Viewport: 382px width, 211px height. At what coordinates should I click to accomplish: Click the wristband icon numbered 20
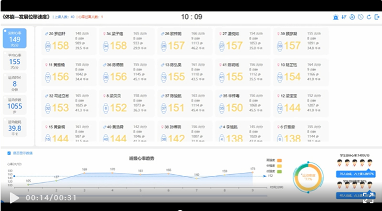(x=48, y=46)
